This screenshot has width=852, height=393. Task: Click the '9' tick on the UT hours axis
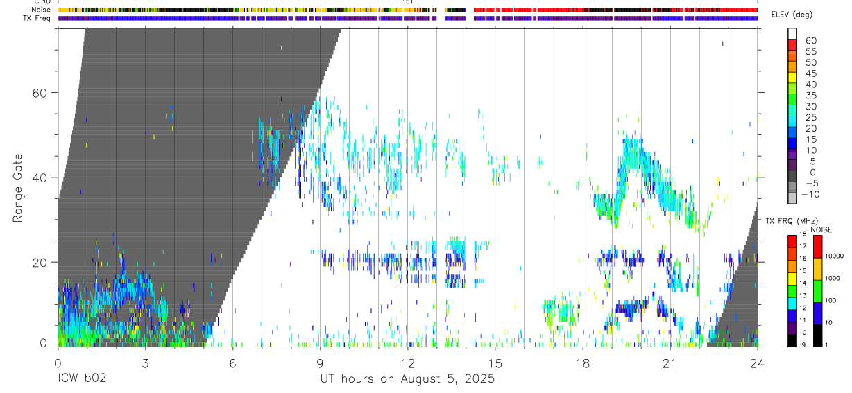click(x=320, y=363)
